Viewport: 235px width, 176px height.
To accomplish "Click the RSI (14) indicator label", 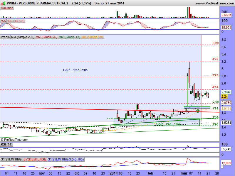I will [6, 144].
